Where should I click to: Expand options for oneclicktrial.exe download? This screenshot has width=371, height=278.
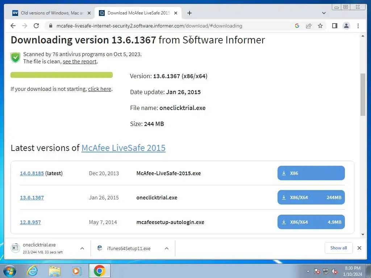click(82, 248)
